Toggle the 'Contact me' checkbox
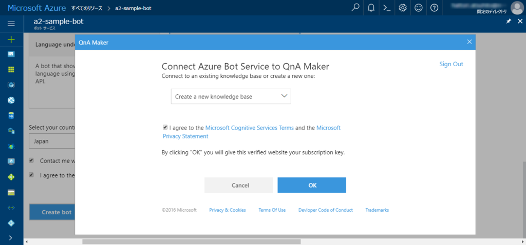Viewport: 526px width, 245px height. (31, 160)
